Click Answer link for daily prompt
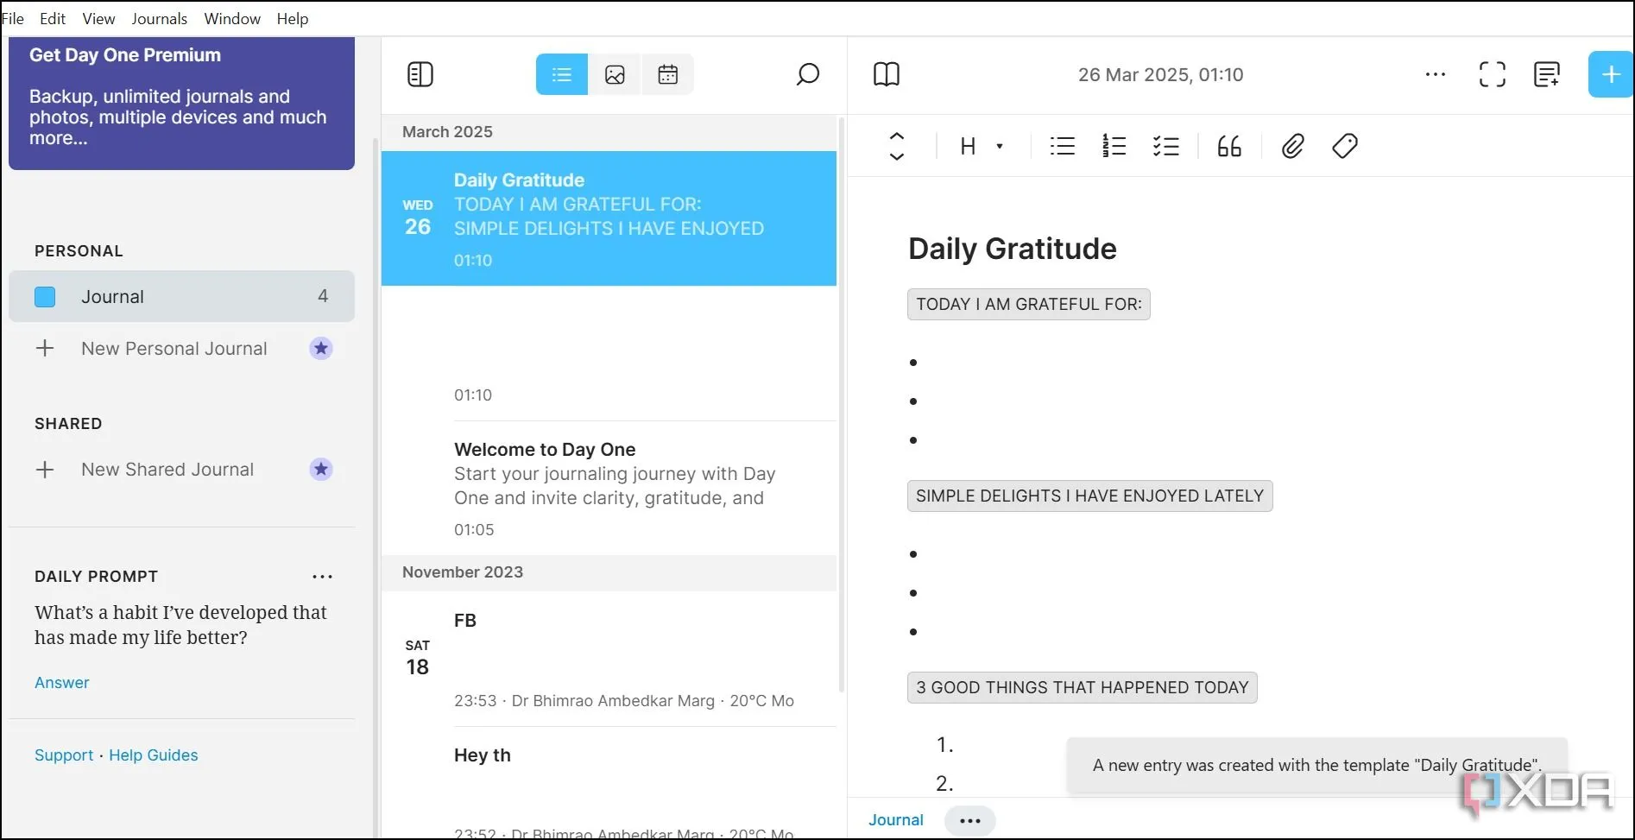 click(61, 682)
